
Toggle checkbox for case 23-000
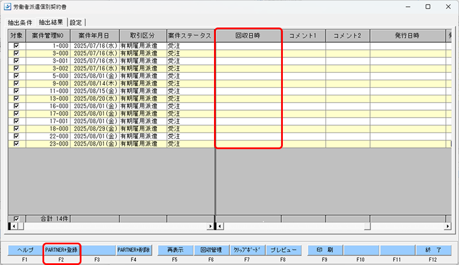point(17,143)
